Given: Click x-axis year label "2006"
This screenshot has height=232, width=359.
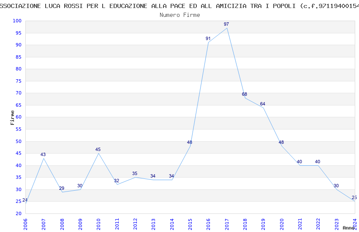Looking at the screenshot, I should click(x=25, y=224).
